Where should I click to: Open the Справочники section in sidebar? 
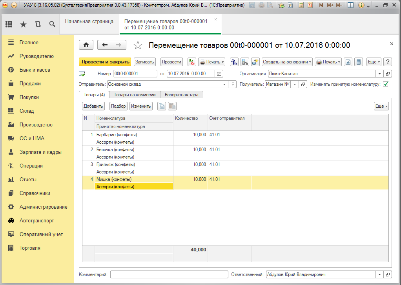(x=35, y=193)
